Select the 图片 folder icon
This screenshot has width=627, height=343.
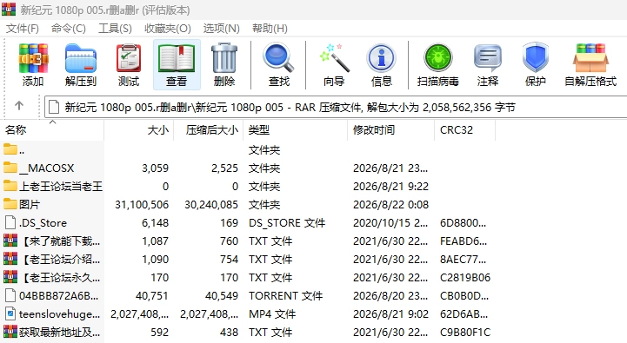[x=10, y=204]
